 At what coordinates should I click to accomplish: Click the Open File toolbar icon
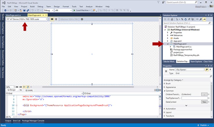[x=21, y=10]
